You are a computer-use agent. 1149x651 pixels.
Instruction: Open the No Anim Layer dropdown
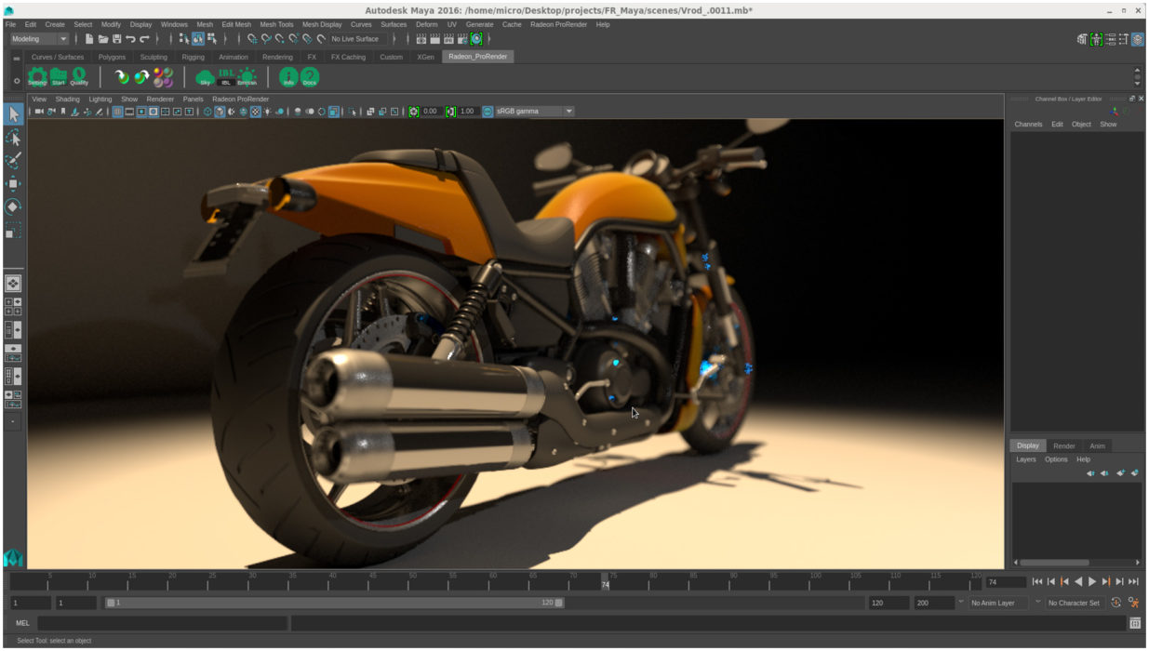[x=995, y=603]
